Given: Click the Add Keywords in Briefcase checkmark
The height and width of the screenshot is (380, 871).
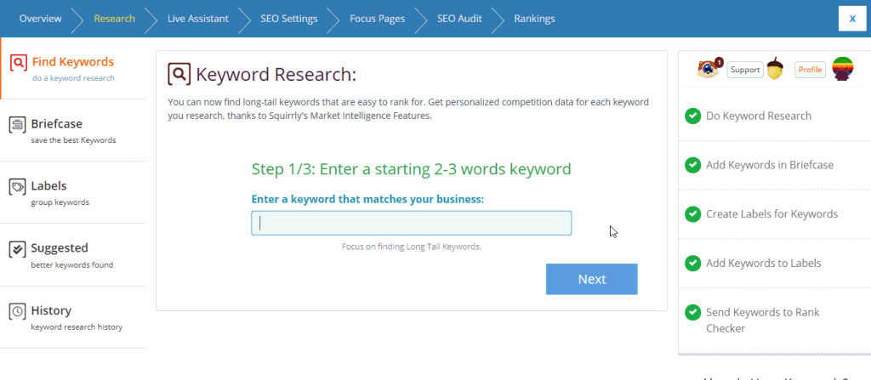Looking at the screenshot, I should pos(692,165).
